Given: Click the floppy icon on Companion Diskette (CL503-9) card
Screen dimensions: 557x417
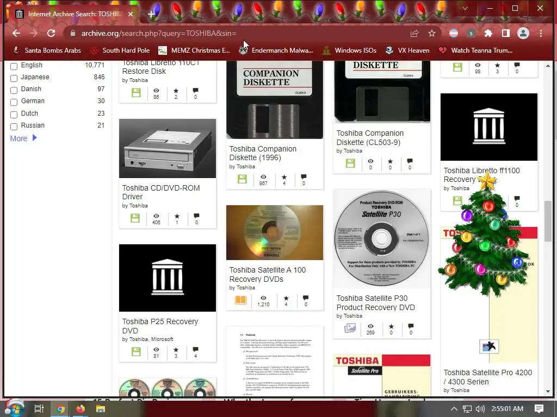Looking at the screenshot, I should coord(350,163).
